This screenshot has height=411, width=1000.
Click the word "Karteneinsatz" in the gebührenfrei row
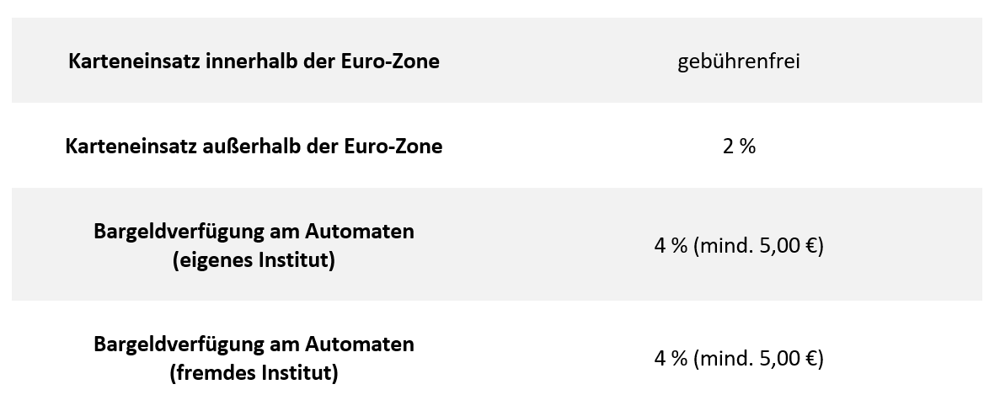135,61
